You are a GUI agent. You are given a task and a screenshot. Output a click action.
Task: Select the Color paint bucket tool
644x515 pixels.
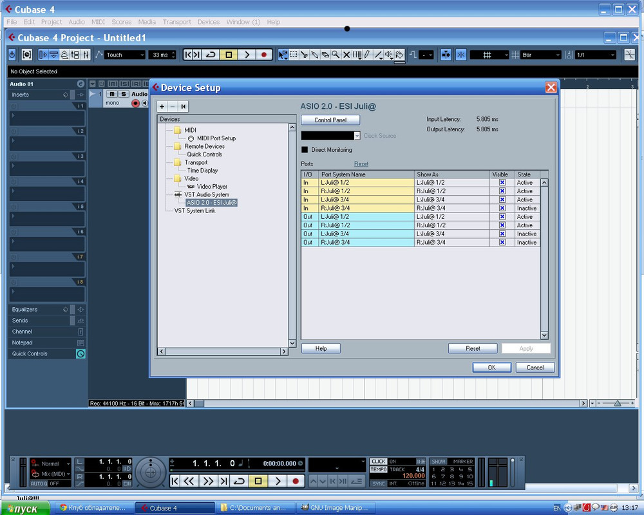tap(400, 55)
